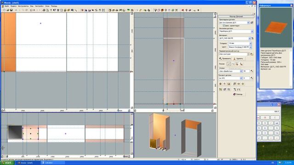Expand the Материал dropdown
The image size is (294, 165).
tap(249, 38)
